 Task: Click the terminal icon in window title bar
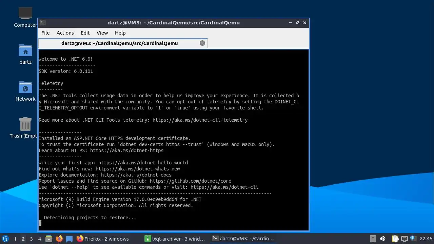click(x=42, y=23)
